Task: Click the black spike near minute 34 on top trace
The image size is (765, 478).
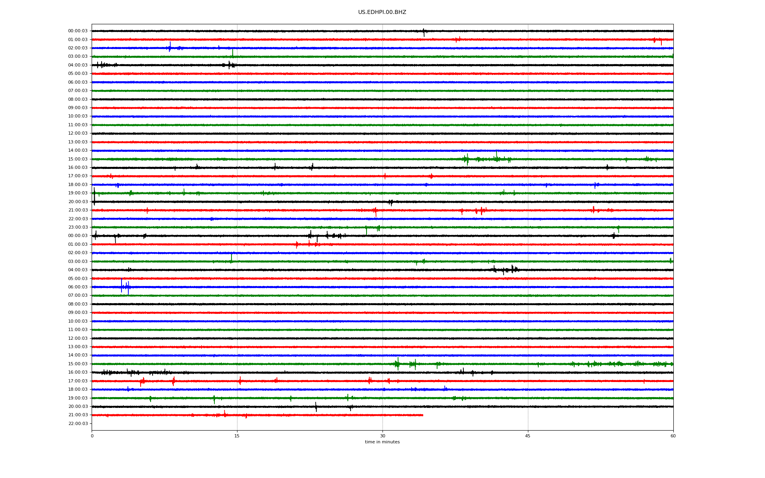Action: tap(424, 31)
